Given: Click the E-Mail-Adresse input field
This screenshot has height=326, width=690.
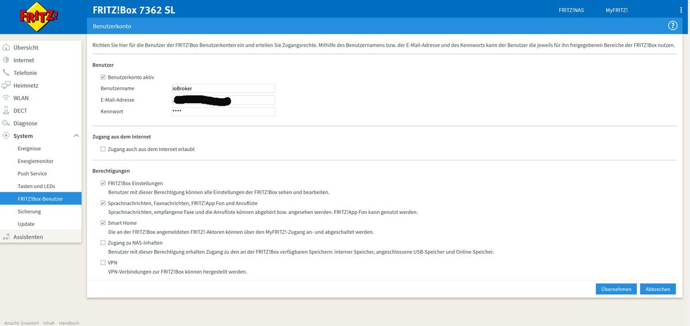Looking at the screenshot, I should click(x=223, y=100).
